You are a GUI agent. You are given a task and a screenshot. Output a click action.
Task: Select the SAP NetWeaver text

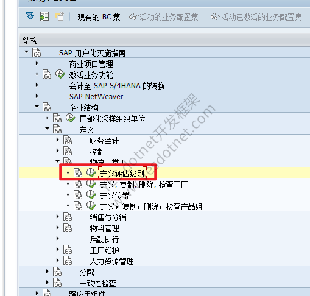96,97
